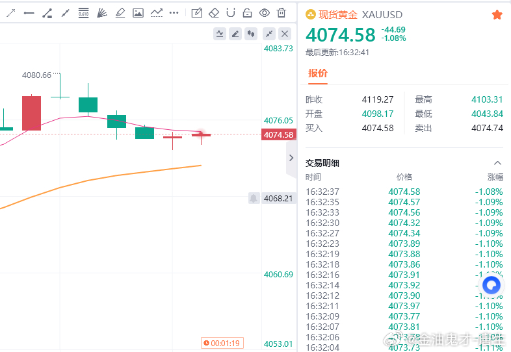The width and height of the screenshot is (511, 352).
Task: Toggle drawings visibility eye icon
Action: tap(265, 13)
